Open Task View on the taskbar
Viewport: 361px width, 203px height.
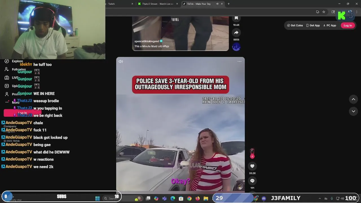148,198
